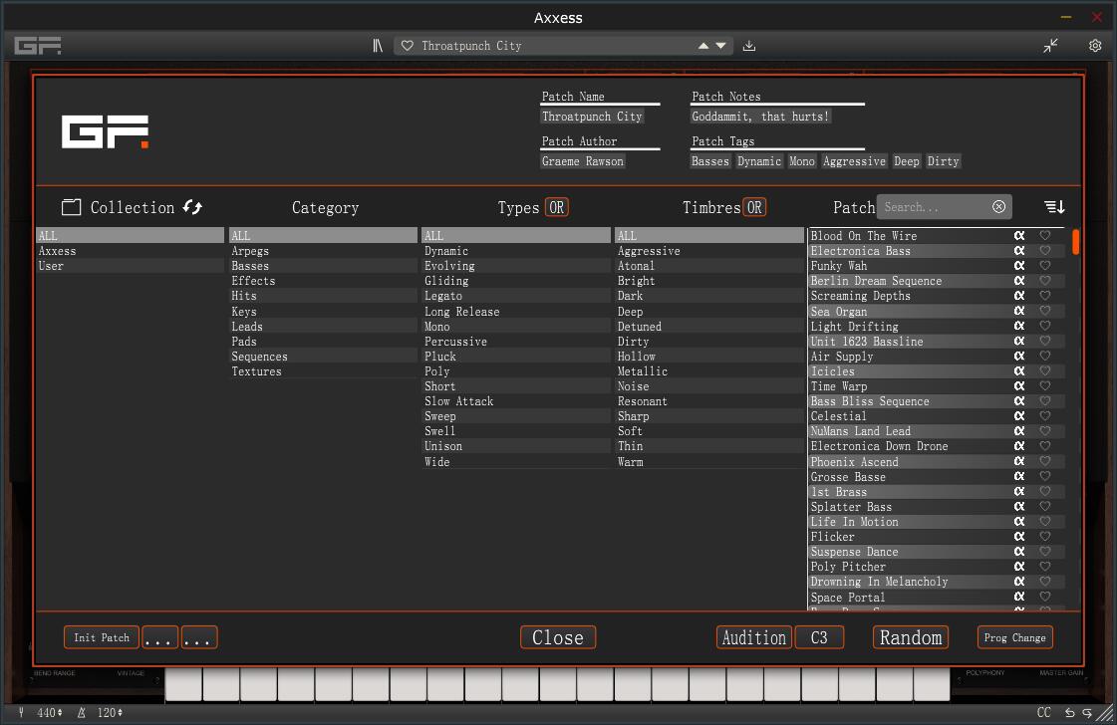
Task: Open the patch list sort menu
Action: click(1054, 206)
